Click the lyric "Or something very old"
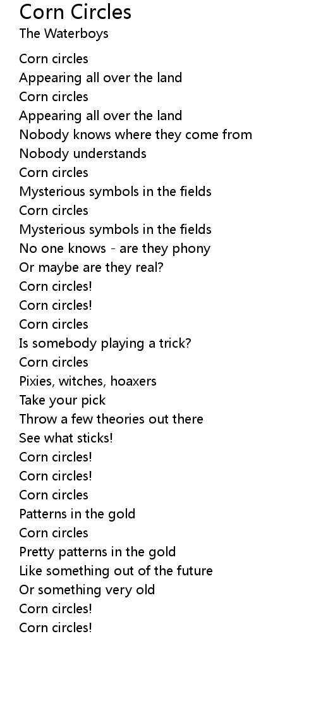Viewport: 316px width, 727px height. (x=87, y=590)
